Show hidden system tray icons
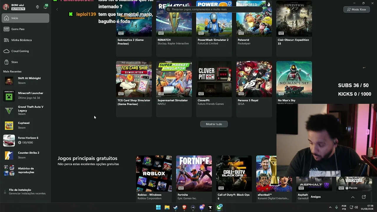Viewport: 377px width, 212px height. click(x=330, y=207)
